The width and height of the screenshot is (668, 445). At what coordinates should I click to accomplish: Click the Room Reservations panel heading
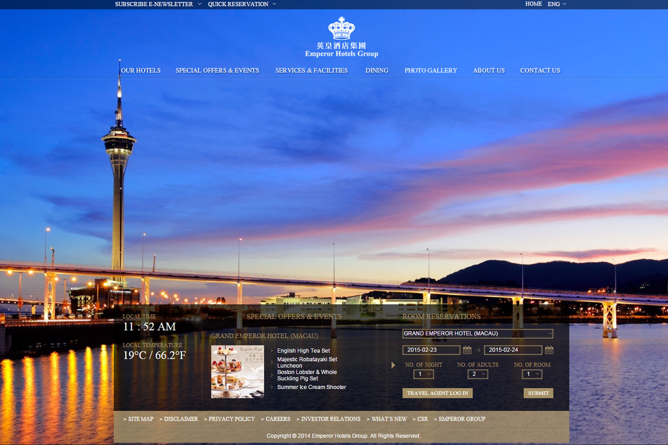coord(441,317)
